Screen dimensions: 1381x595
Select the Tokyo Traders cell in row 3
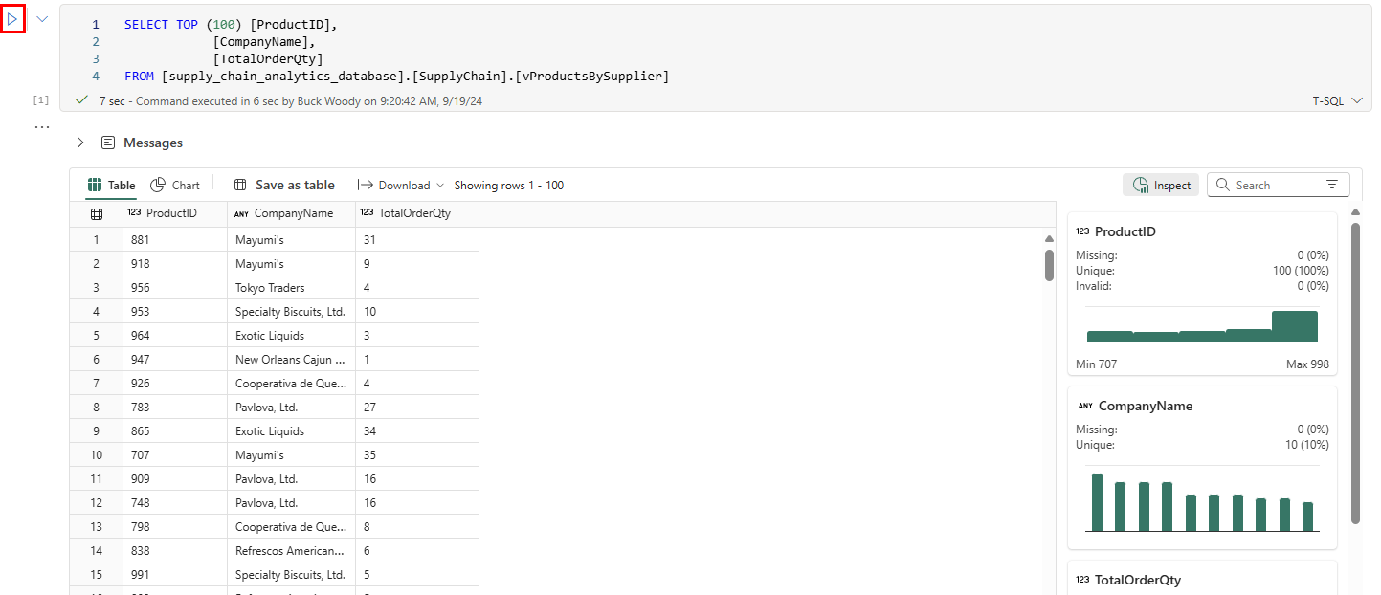click(x=270, y=287)
